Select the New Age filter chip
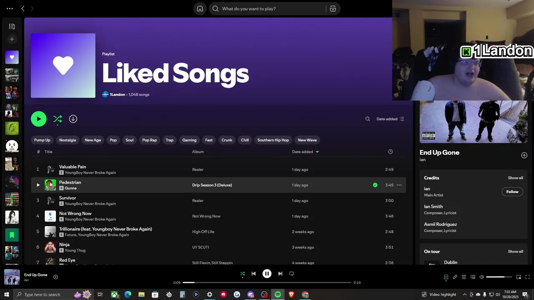Screen dimensions: 534x300 click(93, 140)
